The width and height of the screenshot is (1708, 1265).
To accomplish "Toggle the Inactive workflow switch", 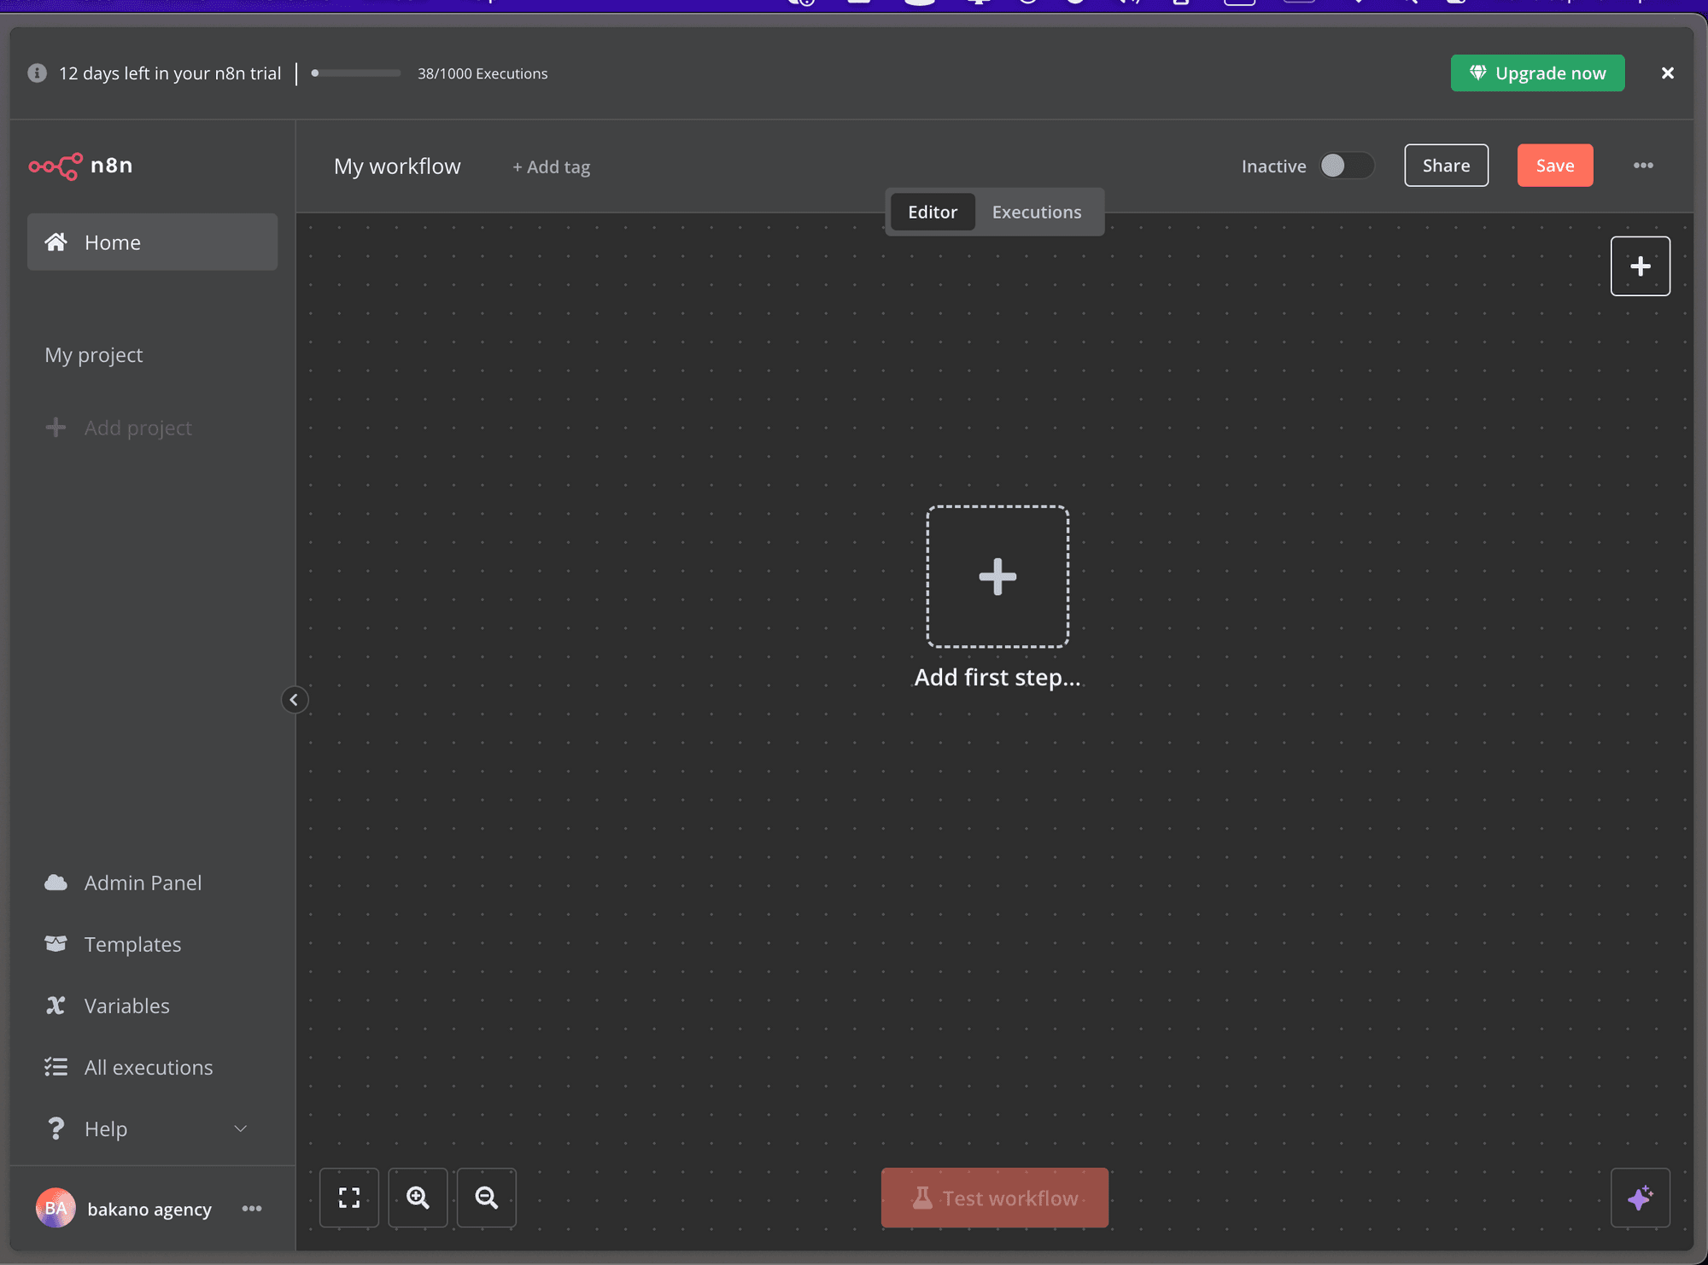I will (1347, 166).
